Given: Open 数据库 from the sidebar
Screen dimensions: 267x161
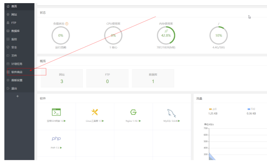Looking at the screenshot, I should click(x=15, y=31).
